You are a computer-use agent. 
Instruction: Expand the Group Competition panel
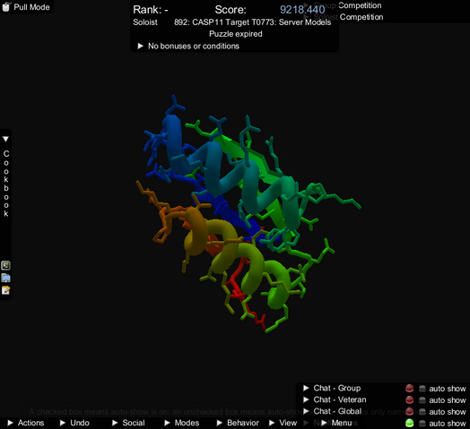point(307,4)
